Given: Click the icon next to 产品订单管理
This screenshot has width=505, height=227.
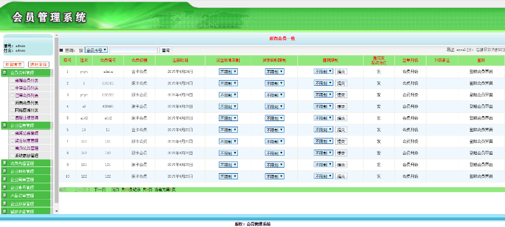Looking at the screenshot, I should pos(6,196).
